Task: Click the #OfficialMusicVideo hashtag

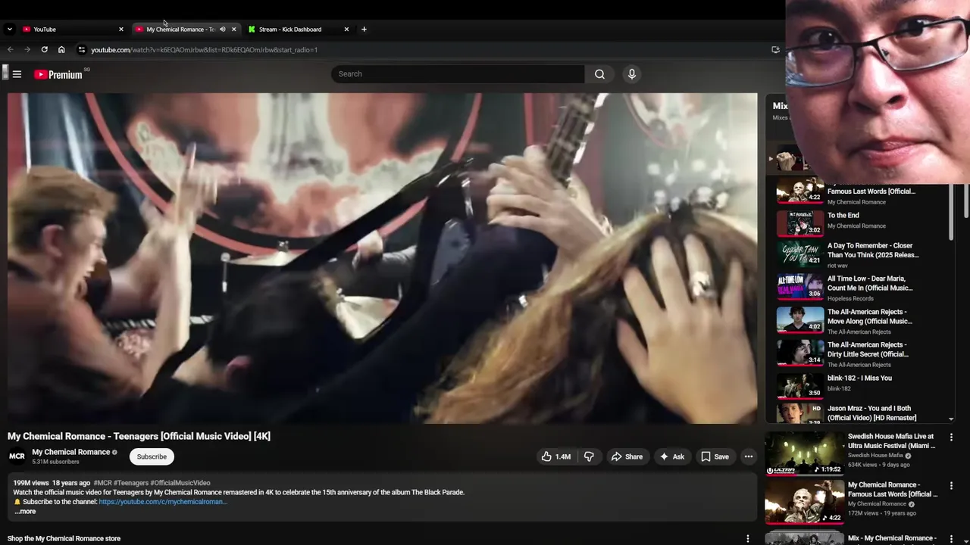Action: click(180, 483)
